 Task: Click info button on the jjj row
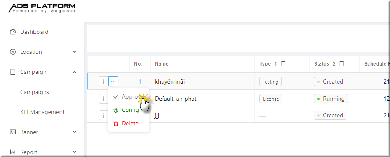pos(103,115)
